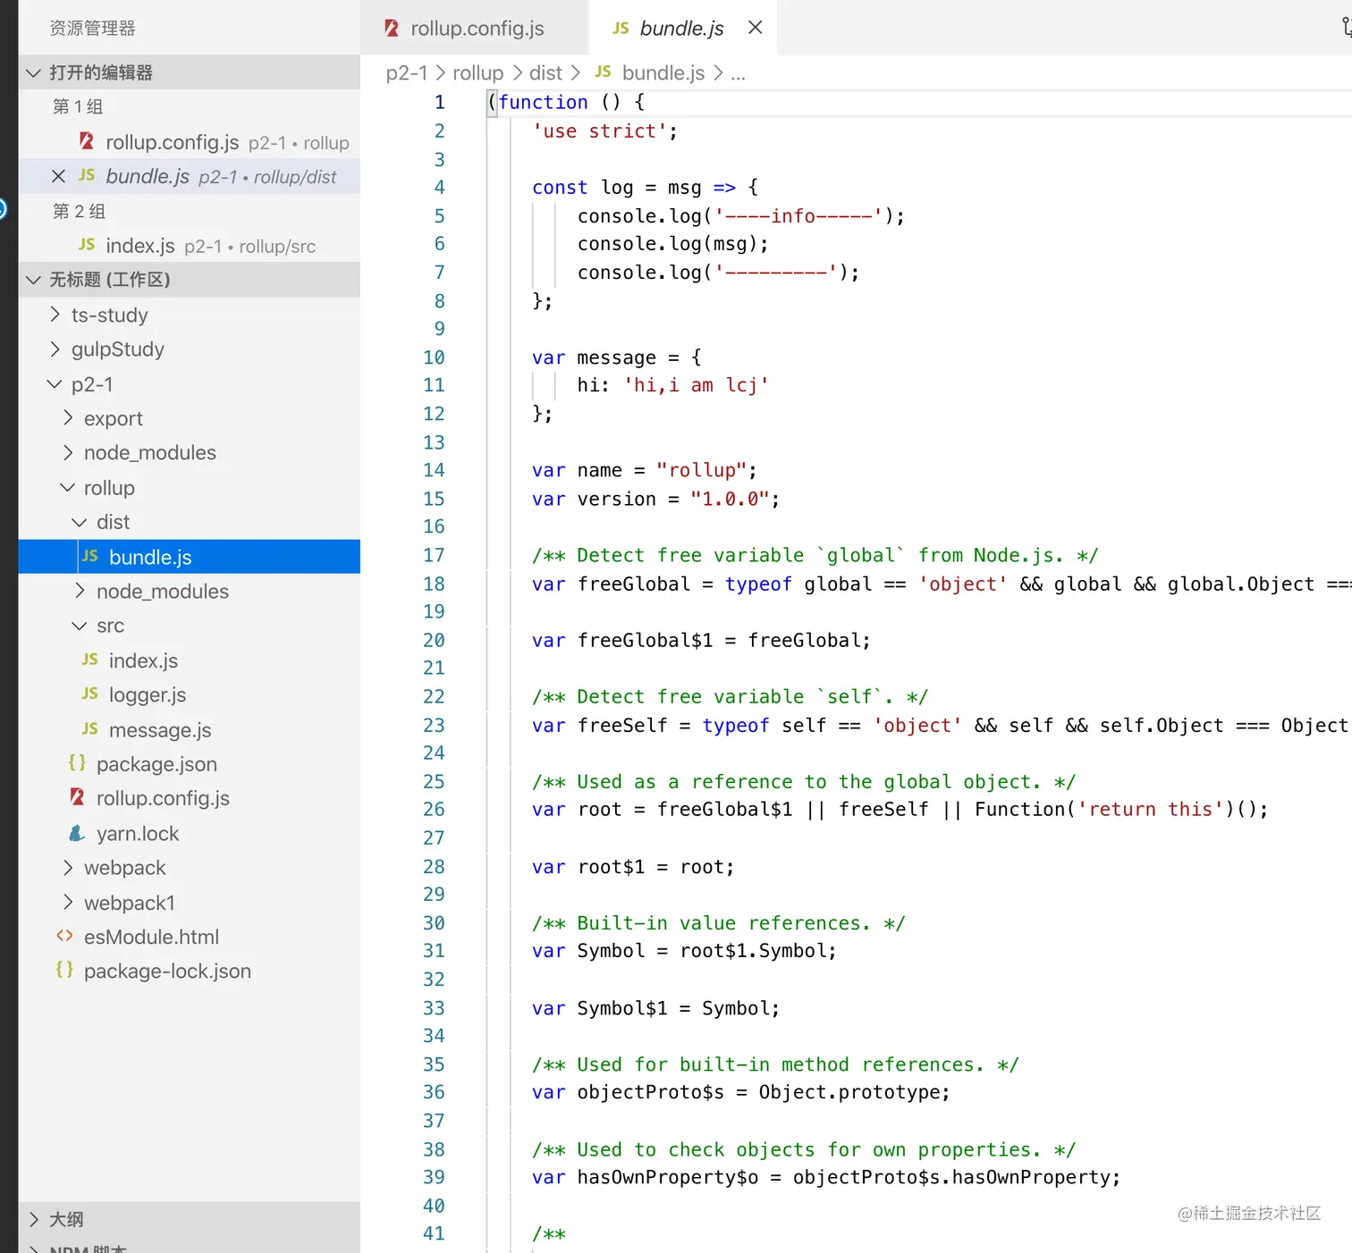Open yarn.lock via its Yarn icon
The image size is (1352, 1253).
tap(78, 833)
